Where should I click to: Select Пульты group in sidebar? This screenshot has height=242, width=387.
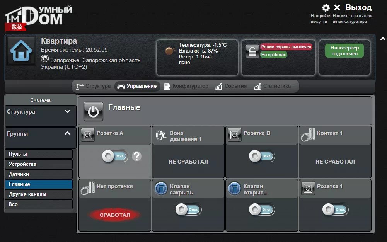click(x=39, y=154)
